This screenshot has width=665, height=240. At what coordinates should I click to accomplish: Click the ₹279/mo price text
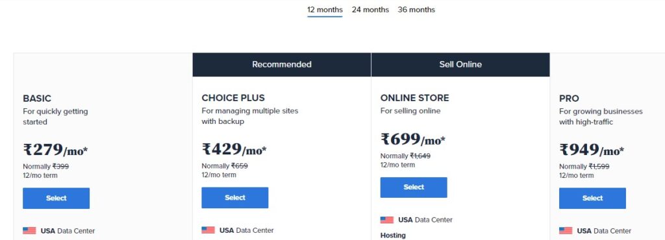point(56,150)
